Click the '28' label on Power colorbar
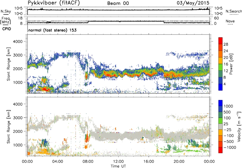 (226, 44)
